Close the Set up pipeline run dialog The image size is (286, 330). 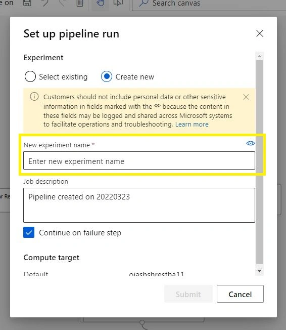click(x=260, y=33)
